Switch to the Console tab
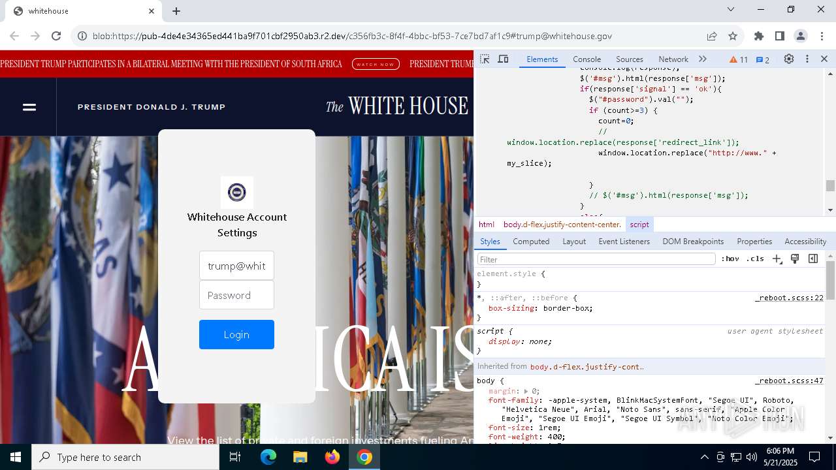 coord(587,59)
